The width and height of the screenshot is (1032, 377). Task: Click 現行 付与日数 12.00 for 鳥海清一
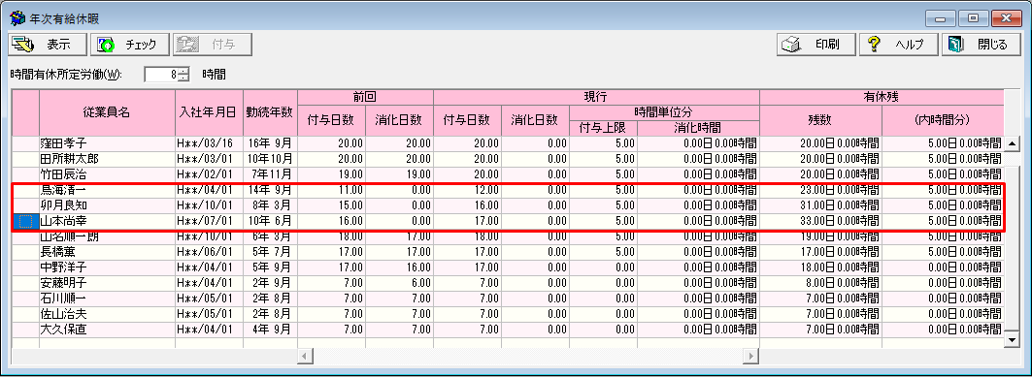pos(467,190)
